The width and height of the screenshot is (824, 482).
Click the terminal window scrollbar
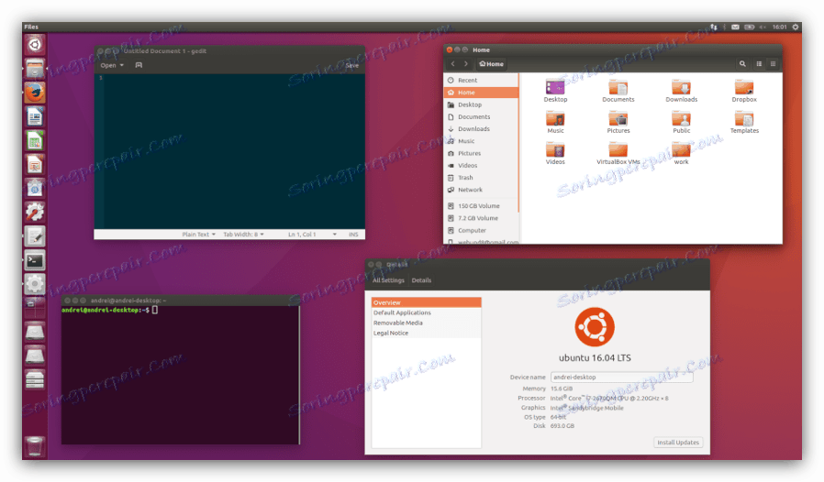click(299, 375)
